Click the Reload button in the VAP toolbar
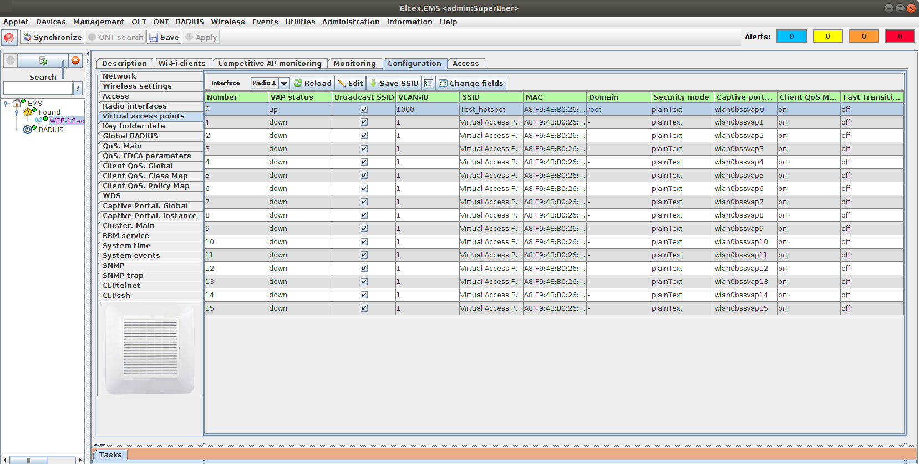This screenshot has height=464, width=919. click(x=313, y=83)
